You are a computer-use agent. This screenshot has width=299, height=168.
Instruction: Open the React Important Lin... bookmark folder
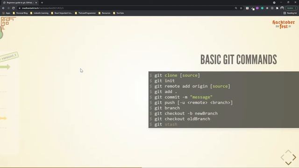pyautogui.click(x=62, y=13)
